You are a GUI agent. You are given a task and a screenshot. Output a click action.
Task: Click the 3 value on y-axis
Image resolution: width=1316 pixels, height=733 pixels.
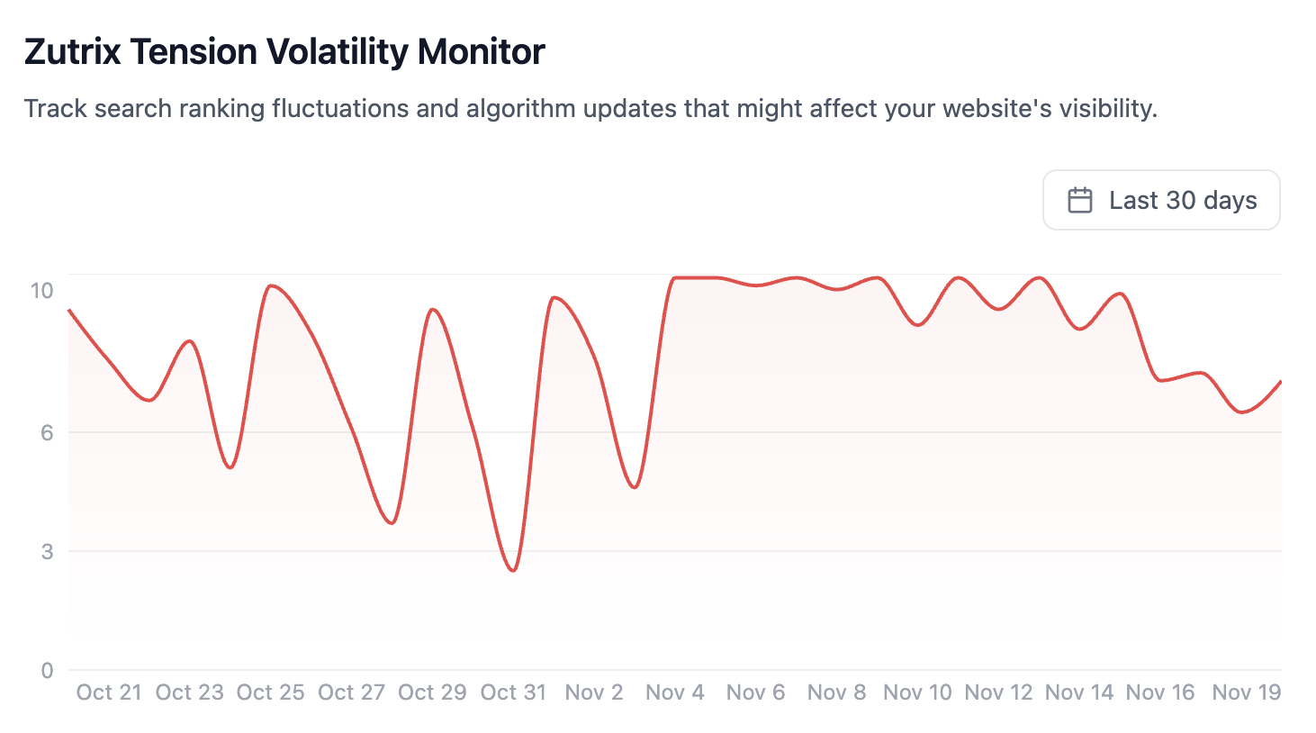point(47,551)
